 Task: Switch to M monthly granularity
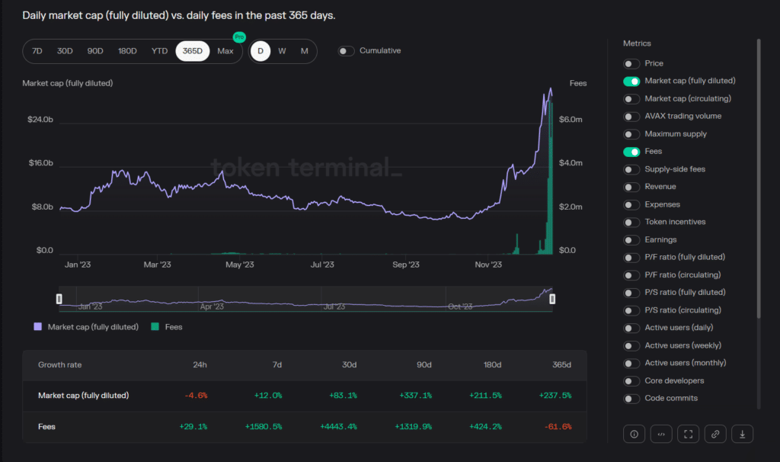pyautogui.click(x=304, y=50)
